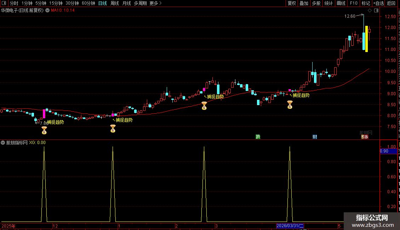Click the highlighted 2026/03/31 date marker
This screenshot has height=230, width=400.
290,226
